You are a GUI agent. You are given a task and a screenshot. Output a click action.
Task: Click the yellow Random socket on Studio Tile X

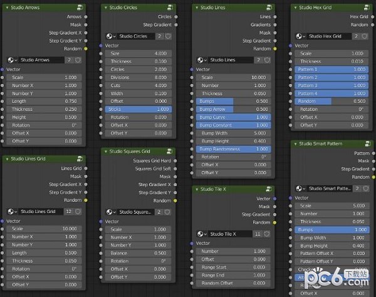coord(274,222)
